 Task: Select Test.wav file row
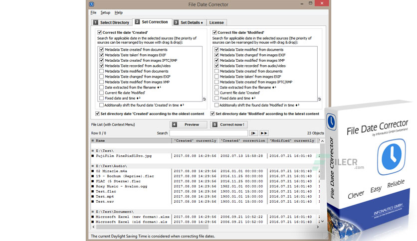coord(205,202)
